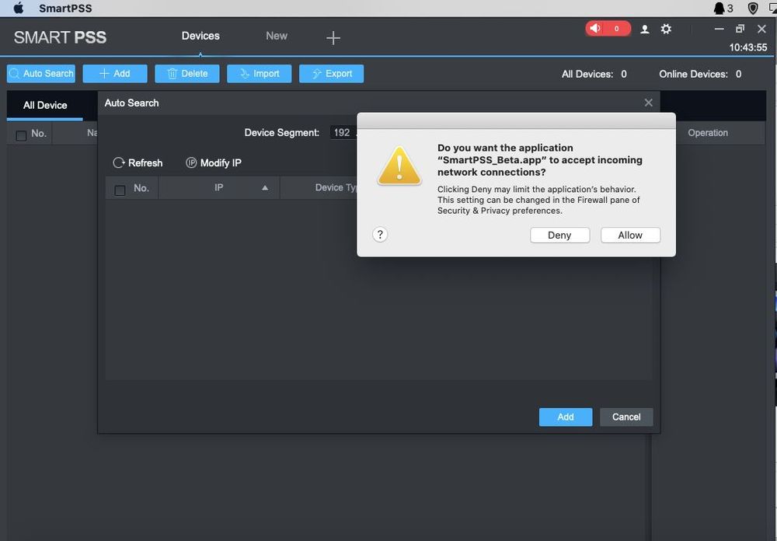Click the SMART PSS logo
This screenshot has height=541, width=777.
tap(60, 37)
